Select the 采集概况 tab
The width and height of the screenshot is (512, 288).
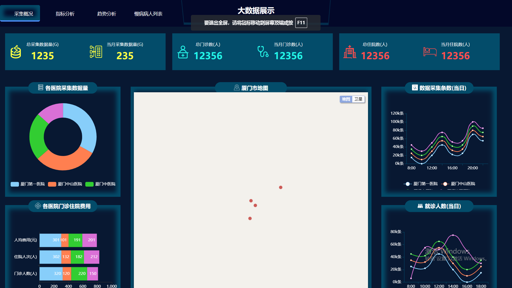(x=23, y=14)
